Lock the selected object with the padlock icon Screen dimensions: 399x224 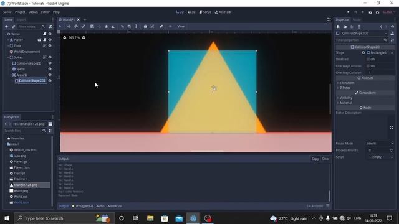[x=145, y=26]
